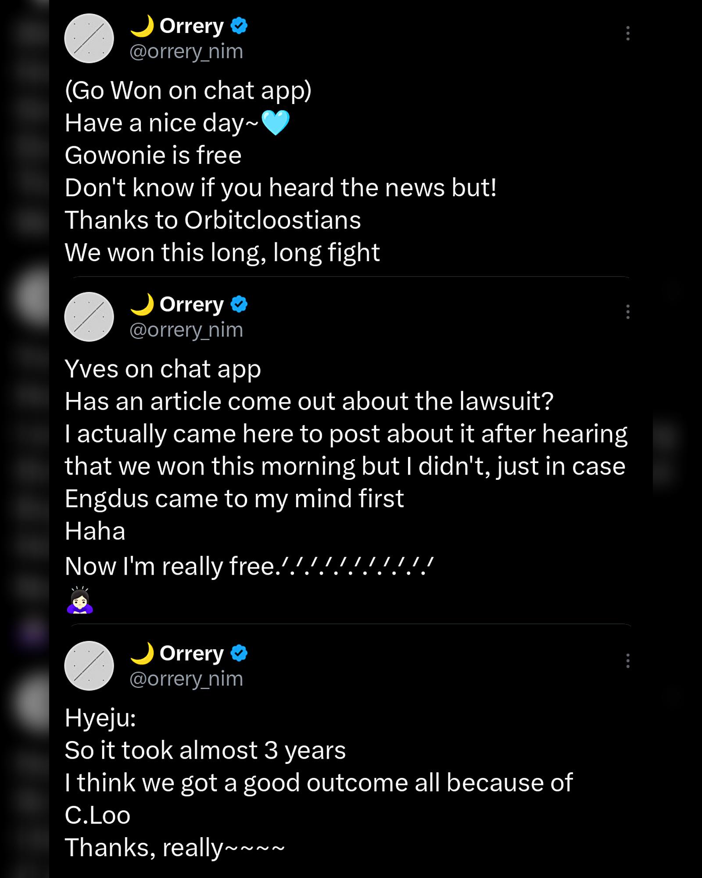702x878 pixels.
Task: Click the bowing person emoji
Action: pyautogui.click(x=80, y=600)
